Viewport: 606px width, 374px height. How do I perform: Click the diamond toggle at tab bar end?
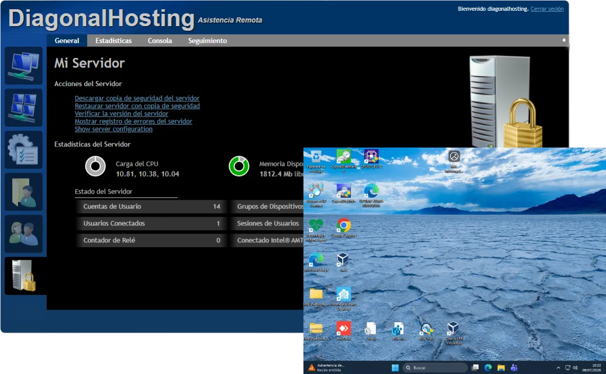[x=564, y=40]
